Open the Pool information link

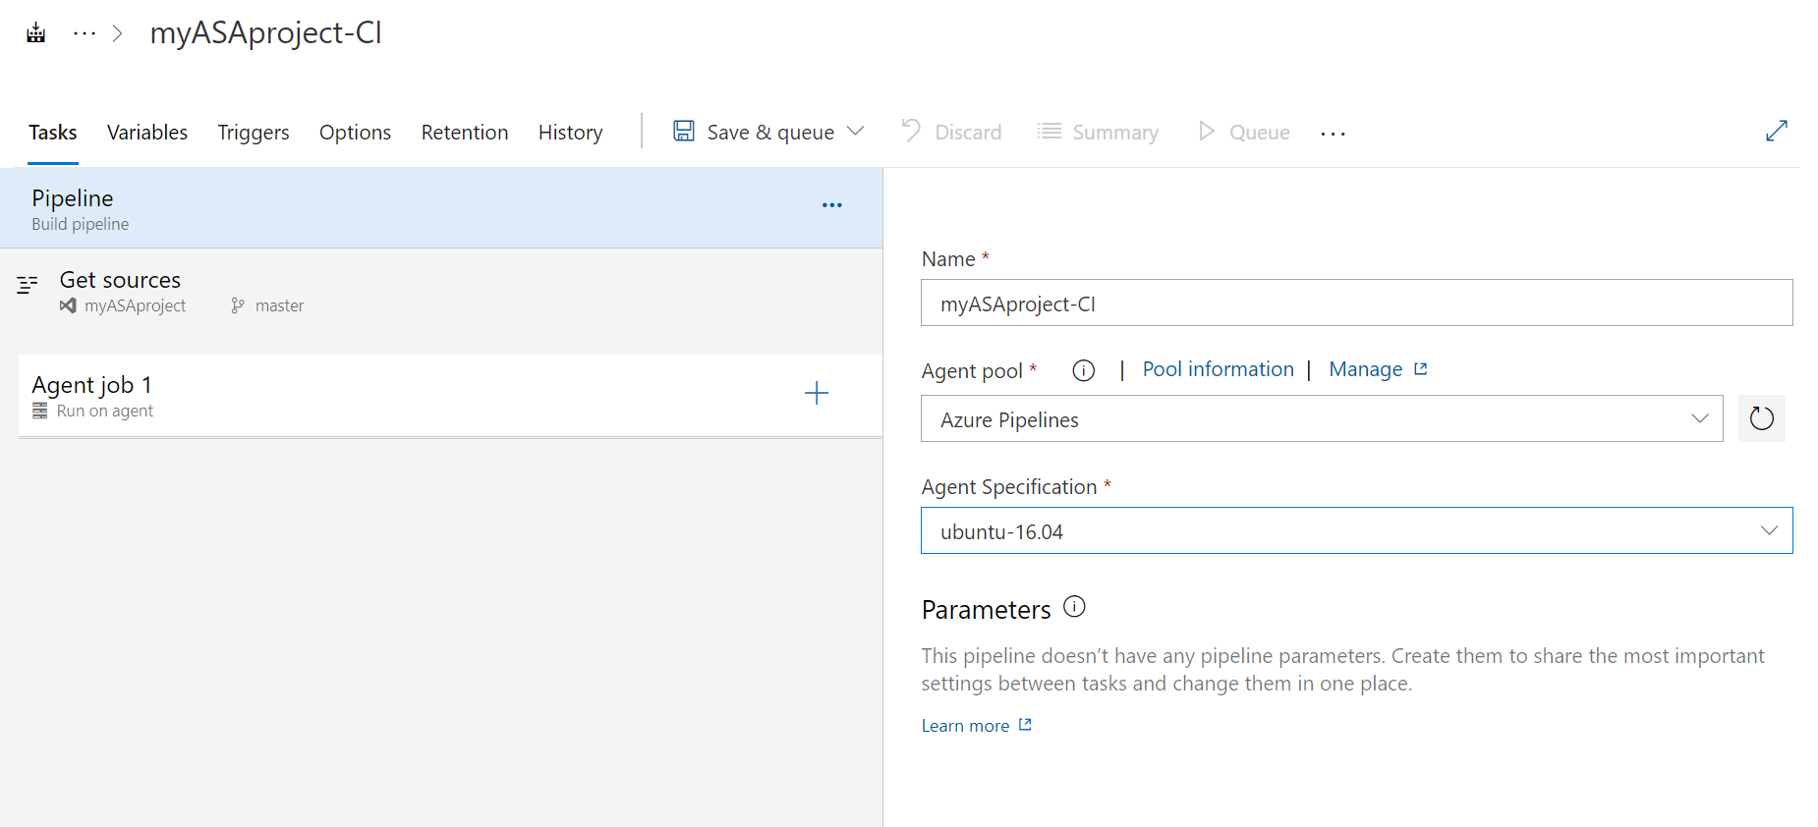pos(1218,369)
